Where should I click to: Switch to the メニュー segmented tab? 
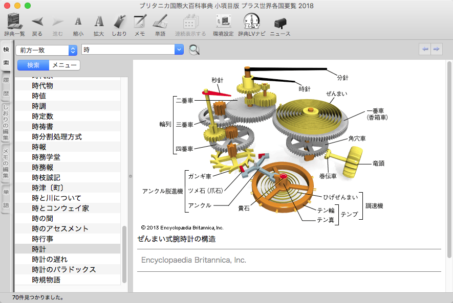[64, 65]
